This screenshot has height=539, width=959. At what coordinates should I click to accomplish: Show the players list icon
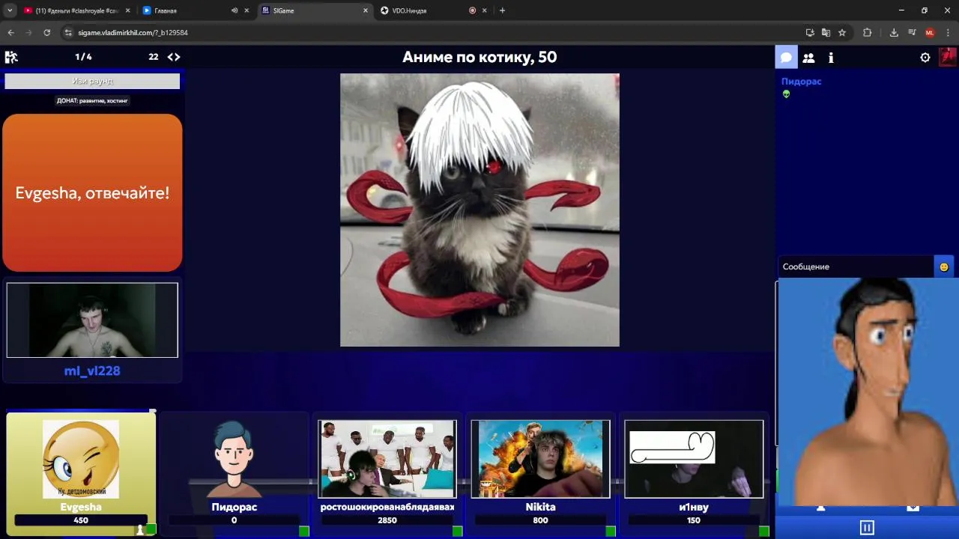click(808, 58)
